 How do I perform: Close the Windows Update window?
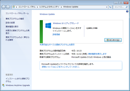click(126, 3)
